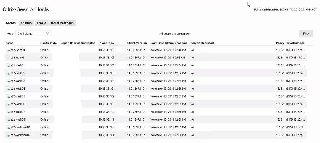The image size is (320, 143).
Task: Open the View Client status dropdown
Action: click(34, 34)
